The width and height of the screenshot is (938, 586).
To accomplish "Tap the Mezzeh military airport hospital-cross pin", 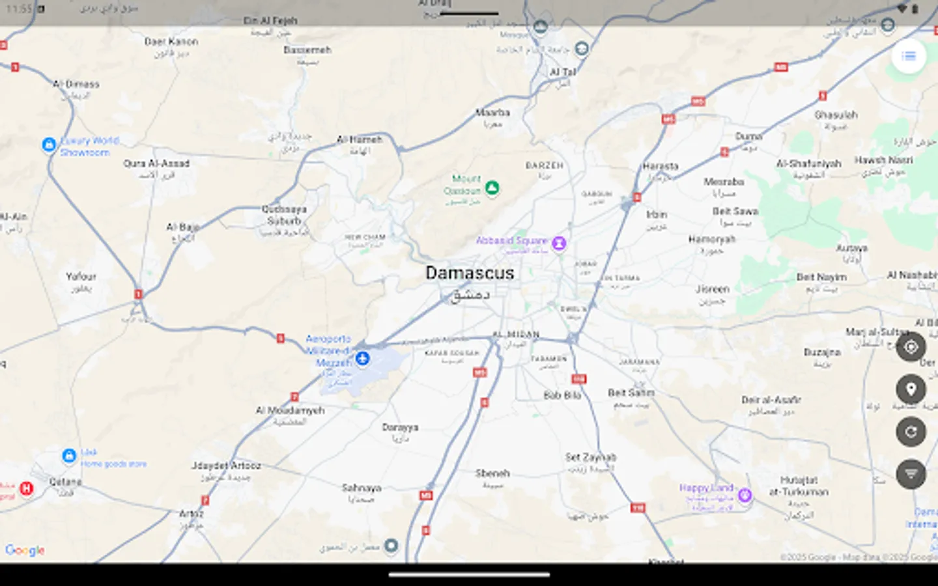I will (x=362, y=358).
